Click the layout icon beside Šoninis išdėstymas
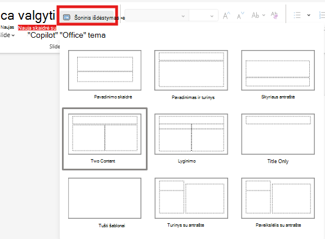Viewport: 325px width, 239px height. pos(66,17)
